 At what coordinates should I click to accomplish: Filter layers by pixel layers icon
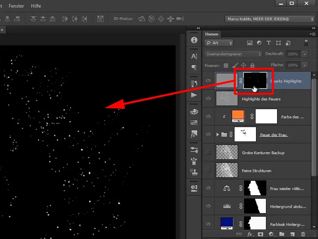point(250,43)
